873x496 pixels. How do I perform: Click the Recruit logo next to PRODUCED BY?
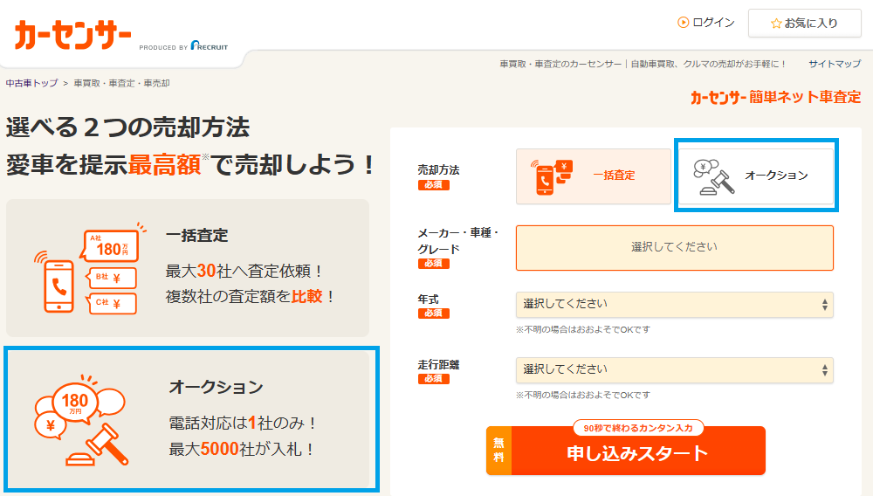coord(210,45)
